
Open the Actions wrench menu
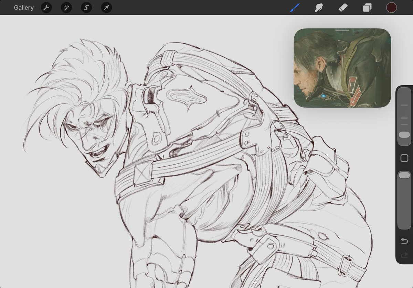(46, 8)
